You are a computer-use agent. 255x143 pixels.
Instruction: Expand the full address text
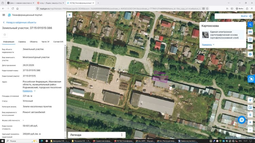click(29, 91)
